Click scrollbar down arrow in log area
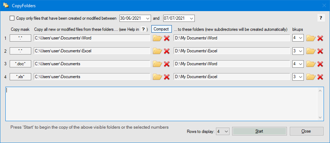This screenshot has height=143, width=330. (x=320, y=117)
